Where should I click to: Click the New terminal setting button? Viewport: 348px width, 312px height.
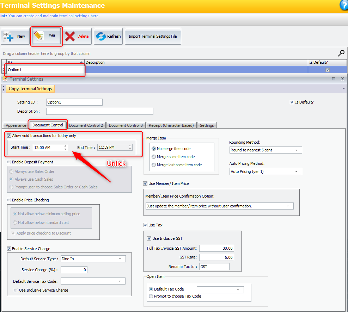pyautogui.click(x=15, y=36)
